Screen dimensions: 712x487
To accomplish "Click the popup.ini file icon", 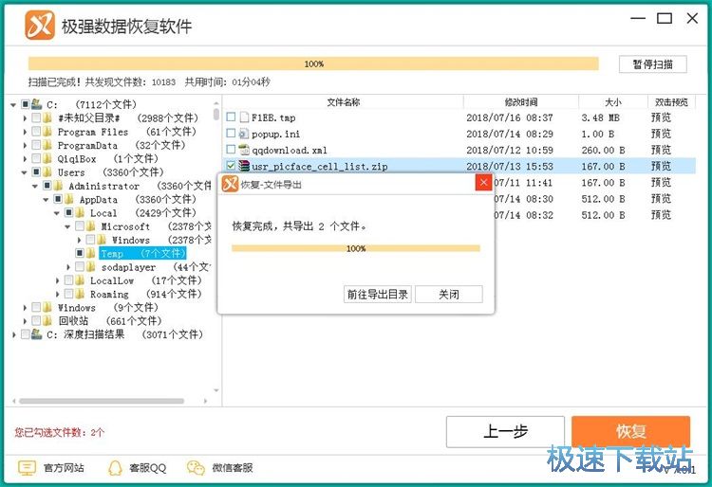I will pos(244,134).
